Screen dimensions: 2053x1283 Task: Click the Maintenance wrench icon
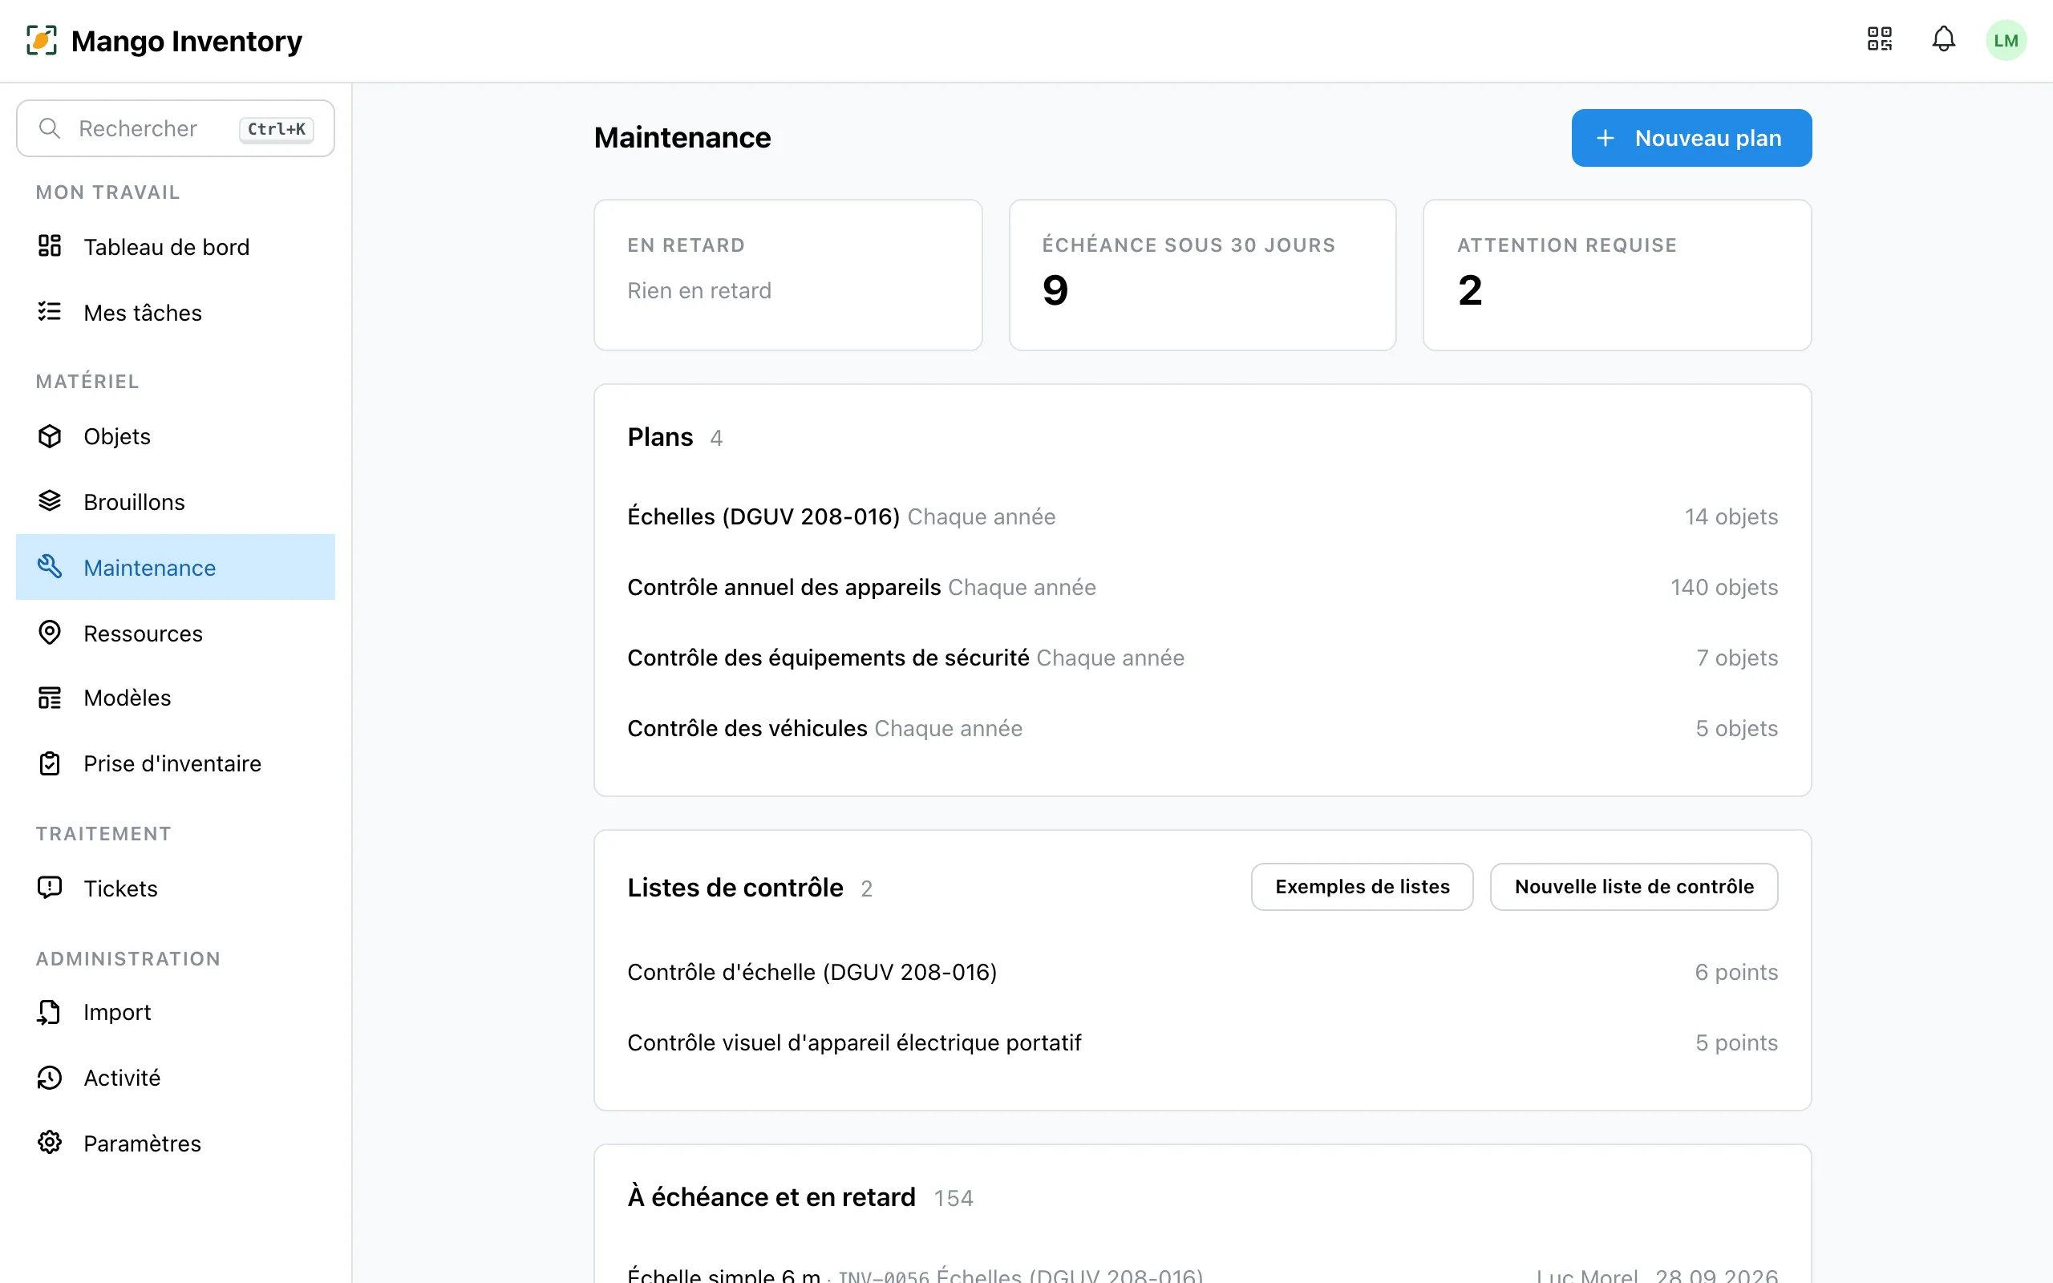(50, 567)
